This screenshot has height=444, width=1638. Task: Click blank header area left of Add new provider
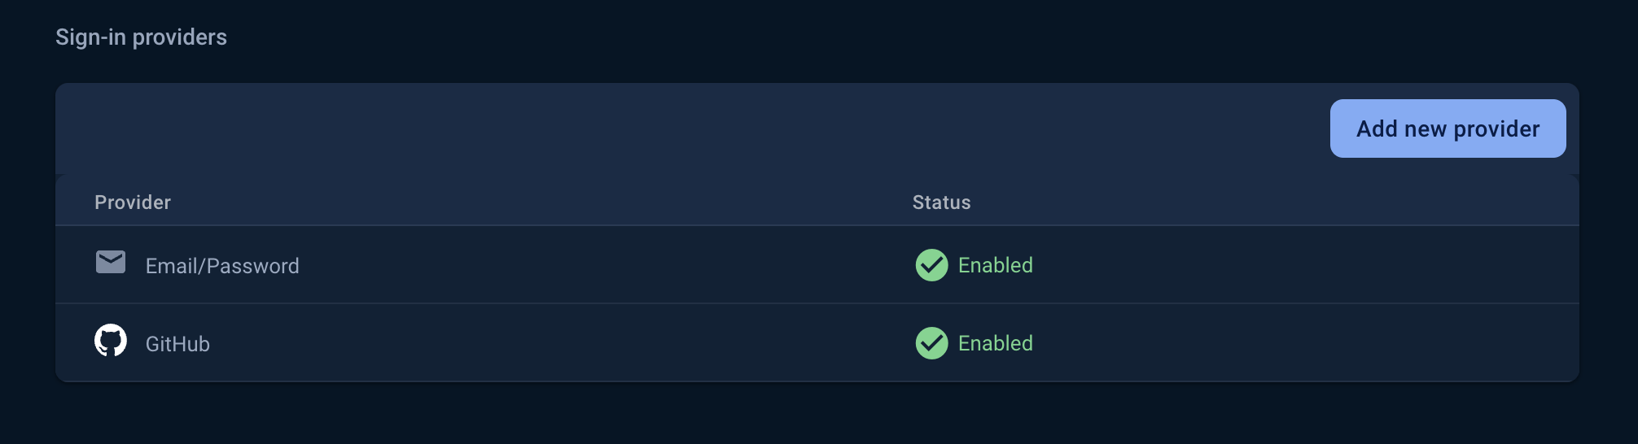tap(692, 128)
